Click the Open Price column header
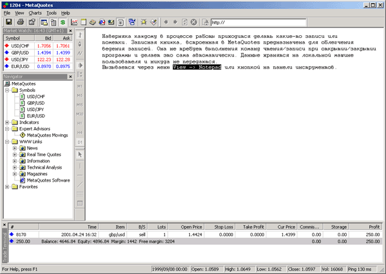 [x=186, y=227]
